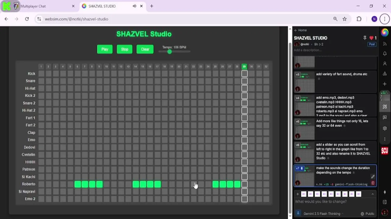Focus the 'What would you like to change?' field
The height and width of the screenshot is (219, 391).
[335, 202]
